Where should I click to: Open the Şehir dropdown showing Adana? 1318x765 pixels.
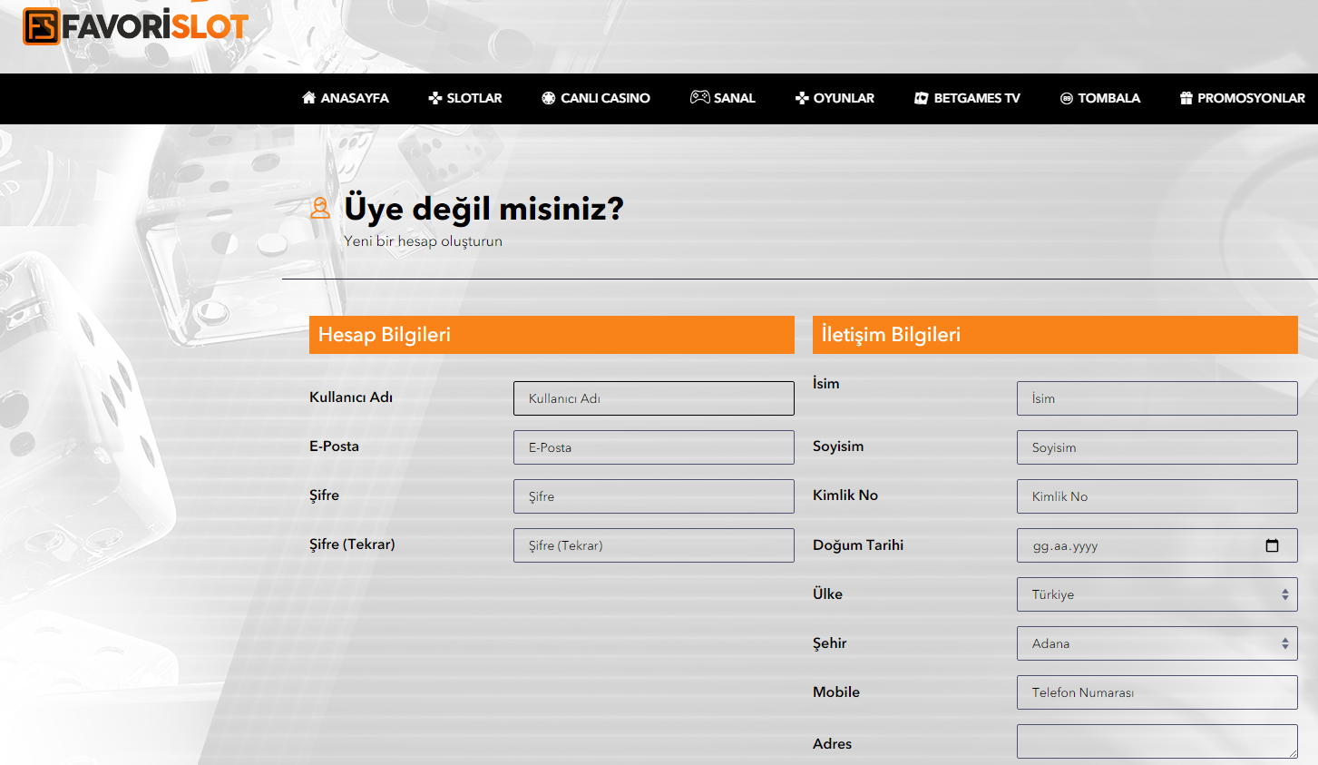[x=1157, y=642]
